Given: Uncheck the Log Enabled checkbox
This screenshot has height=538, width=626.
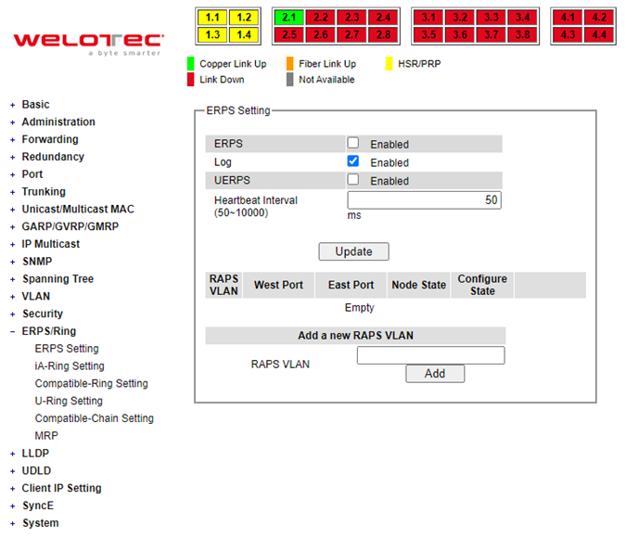Looking at the screenshot, I should tap(353, 161).
